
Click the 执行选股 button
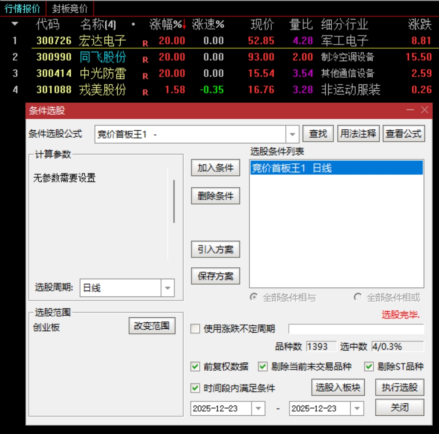(400, 387)
